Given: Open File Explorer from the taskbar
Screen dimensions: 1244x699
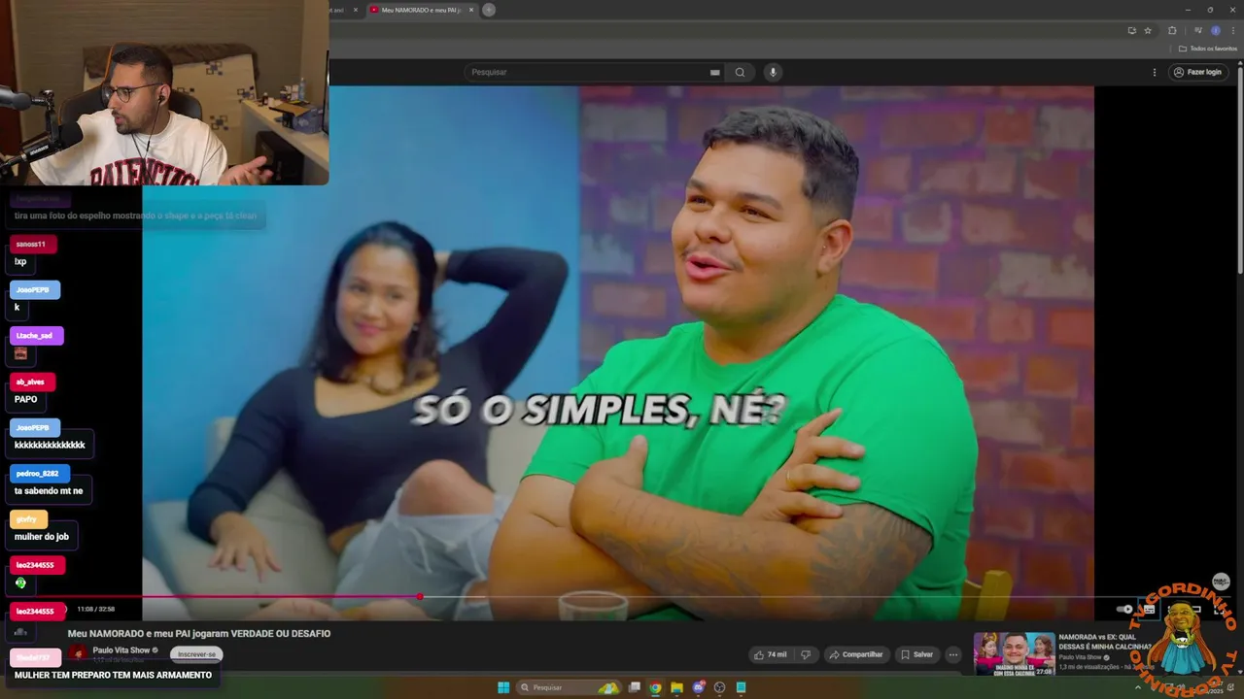Looking at the screenshot, I should (677, 687).
